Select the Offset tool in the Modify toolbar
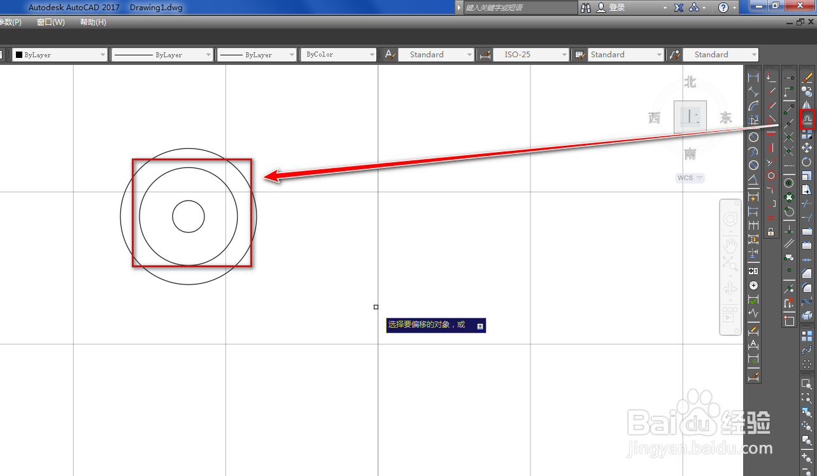The image size is (817, 476). tap(807, 120)
